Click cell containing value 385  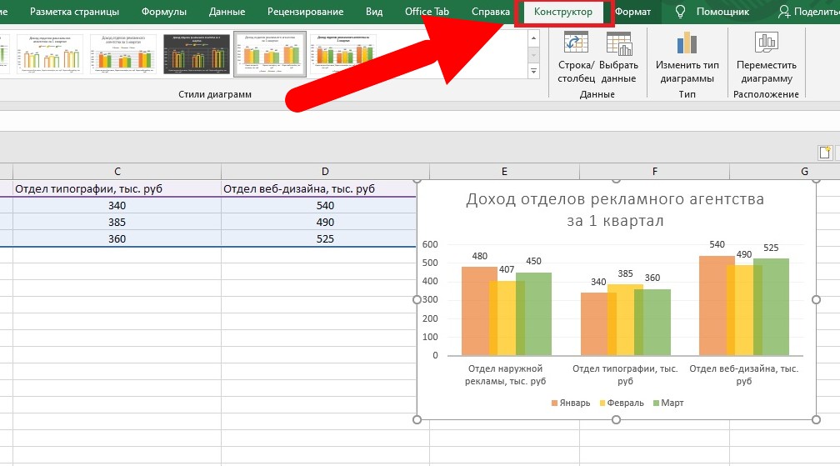coord(117,223)
